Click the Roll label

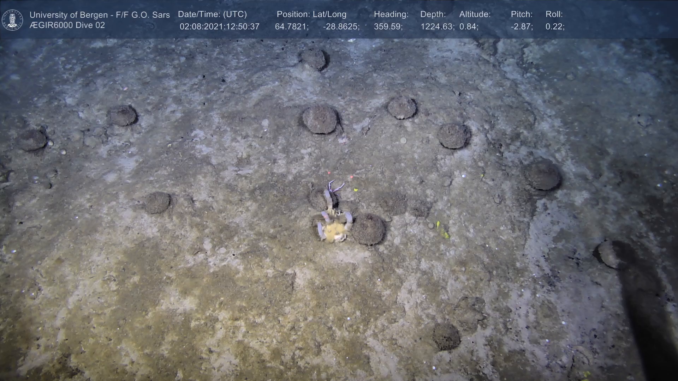(x=554, y=14)
